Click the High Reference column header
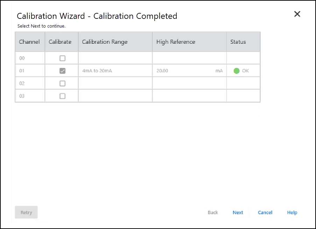 176,42
